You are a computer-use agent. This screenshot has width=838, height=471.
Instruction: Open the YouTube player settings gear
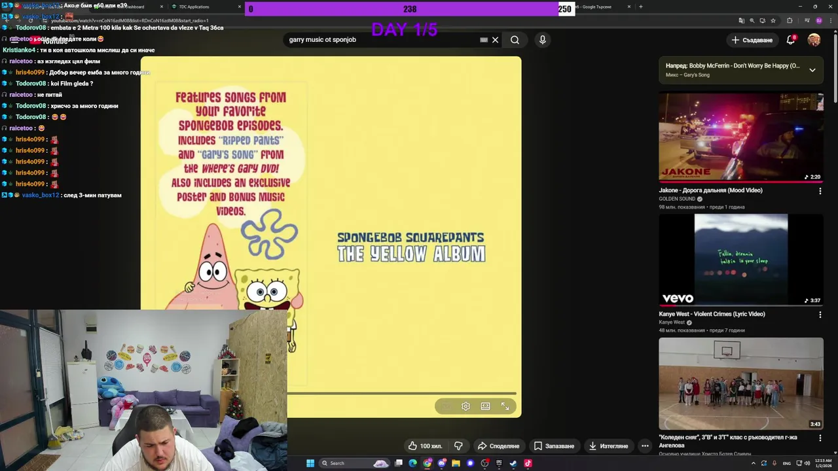coord(465,406)
